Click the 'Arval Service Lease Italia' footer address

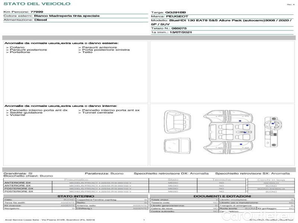click(50, 220)
